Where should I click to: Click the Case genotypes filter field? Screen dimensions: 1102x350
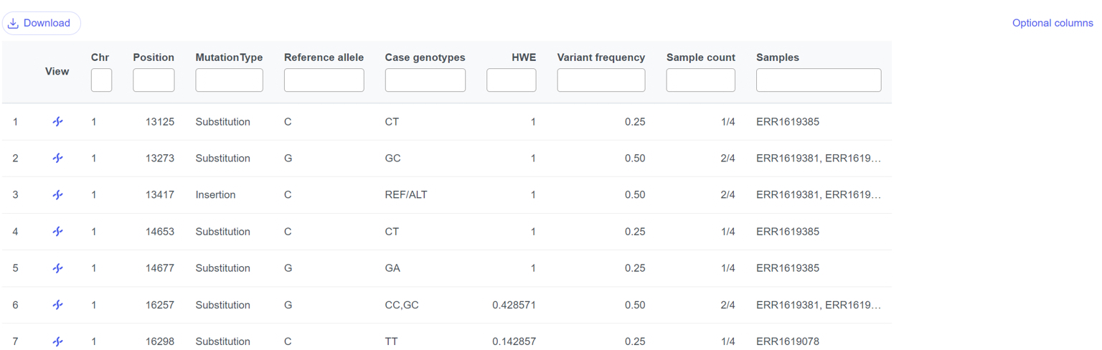pos(425,80)
